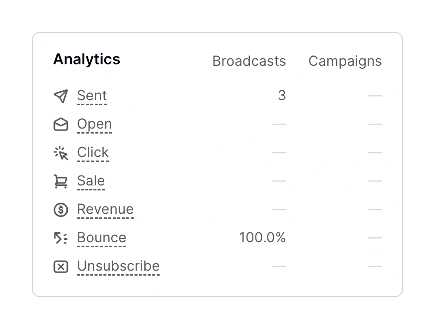The image size is (435, 329).
Task: Open the Open metric link
Action: pos(94,124)
